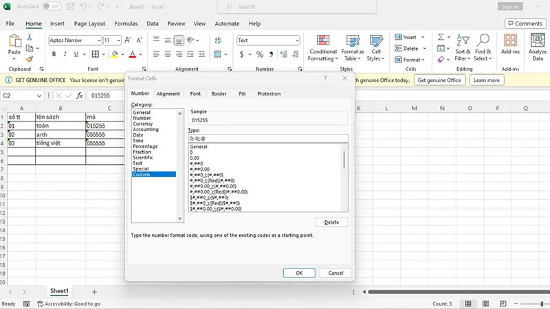550x309 pixels.
Task: Click the Comma Style icon
Action: [271, 54]
